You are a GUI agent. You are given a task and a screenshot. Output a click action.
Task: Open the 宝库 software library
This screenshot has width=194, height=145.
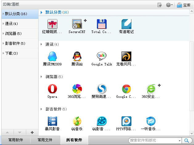[184, 5]
